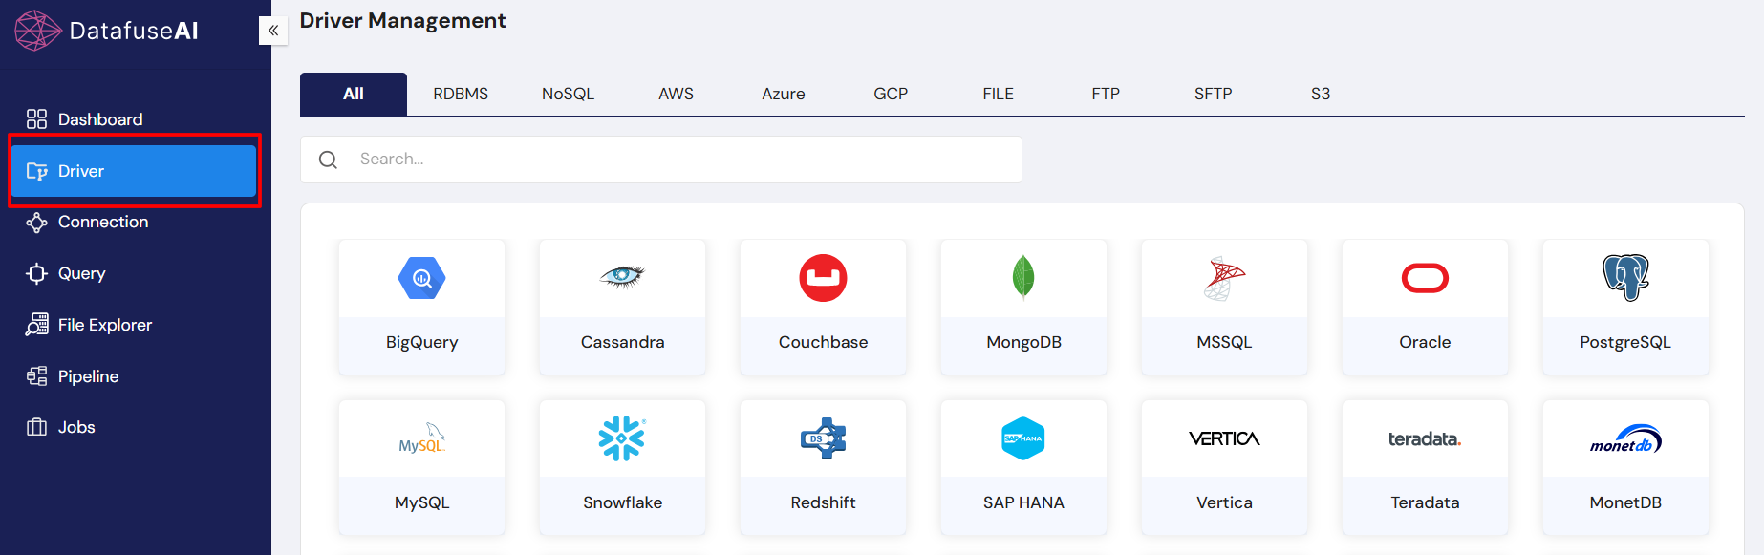Pick the MongoDB leaf icon
Viewport: 1764px width, 555px height.
[x=1023, y=278]
